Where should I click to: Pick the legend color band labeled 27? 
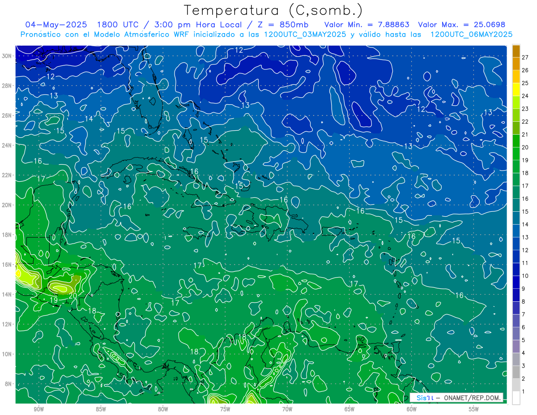pos(516,51)
